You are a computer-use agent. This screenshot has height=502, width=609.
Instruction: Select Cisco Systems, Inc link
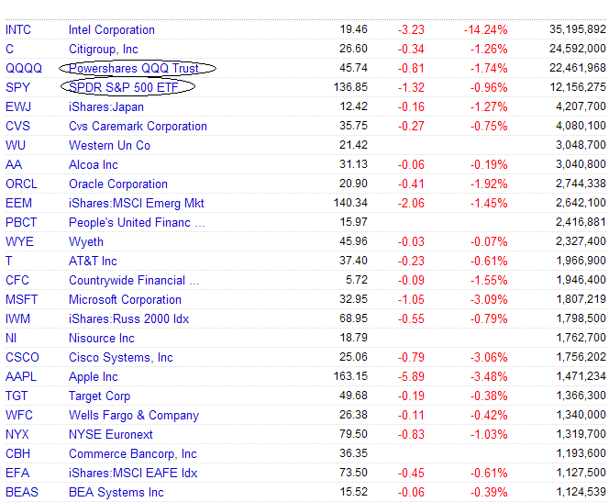[121, 358]
